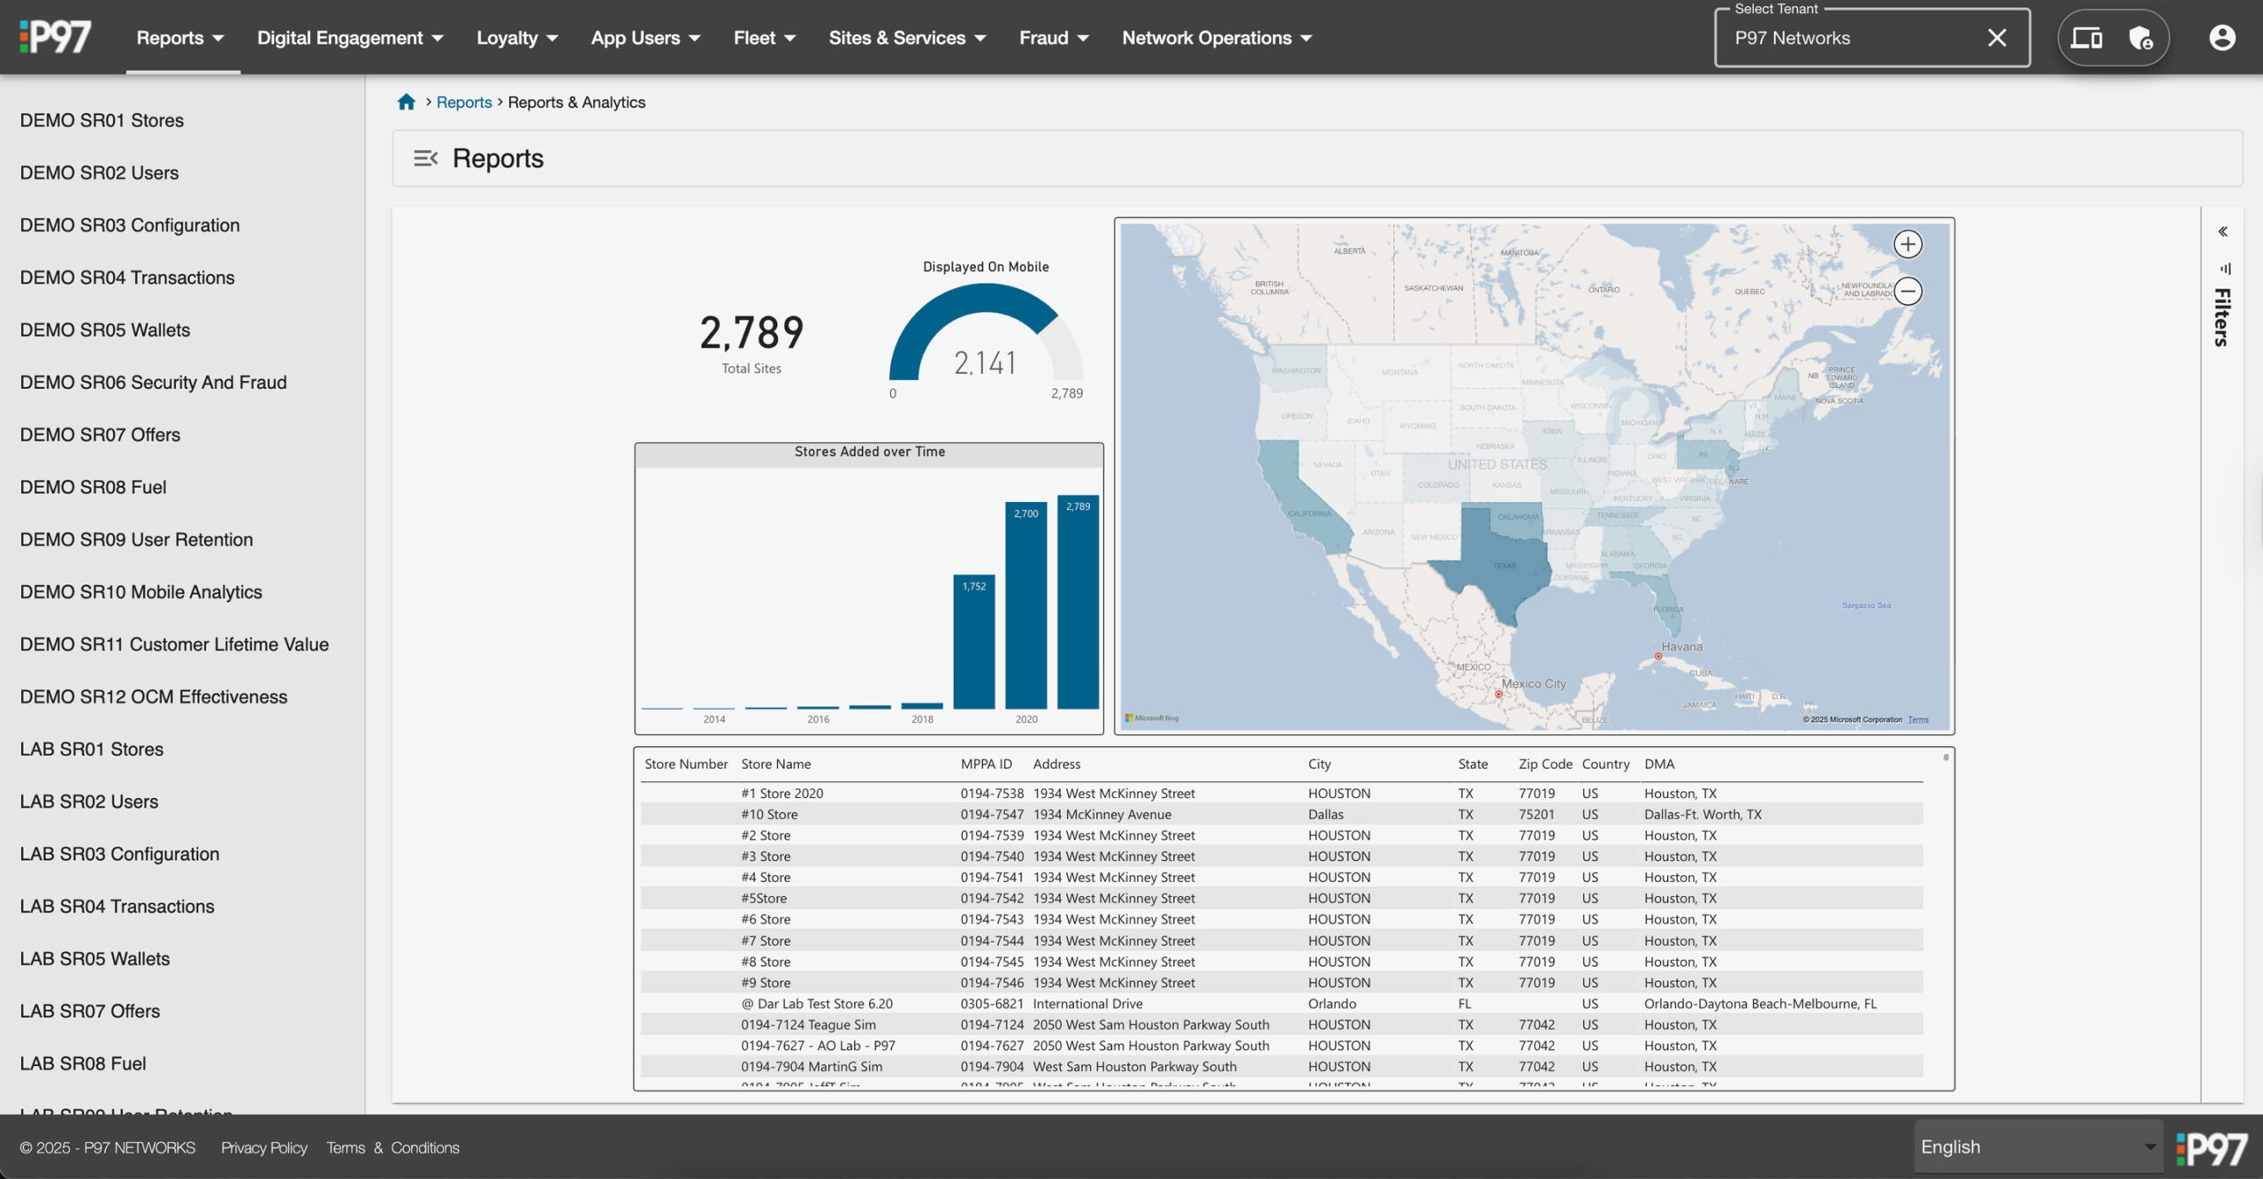
Task: Click the P97 logo in header
Action: coord(55,37)
